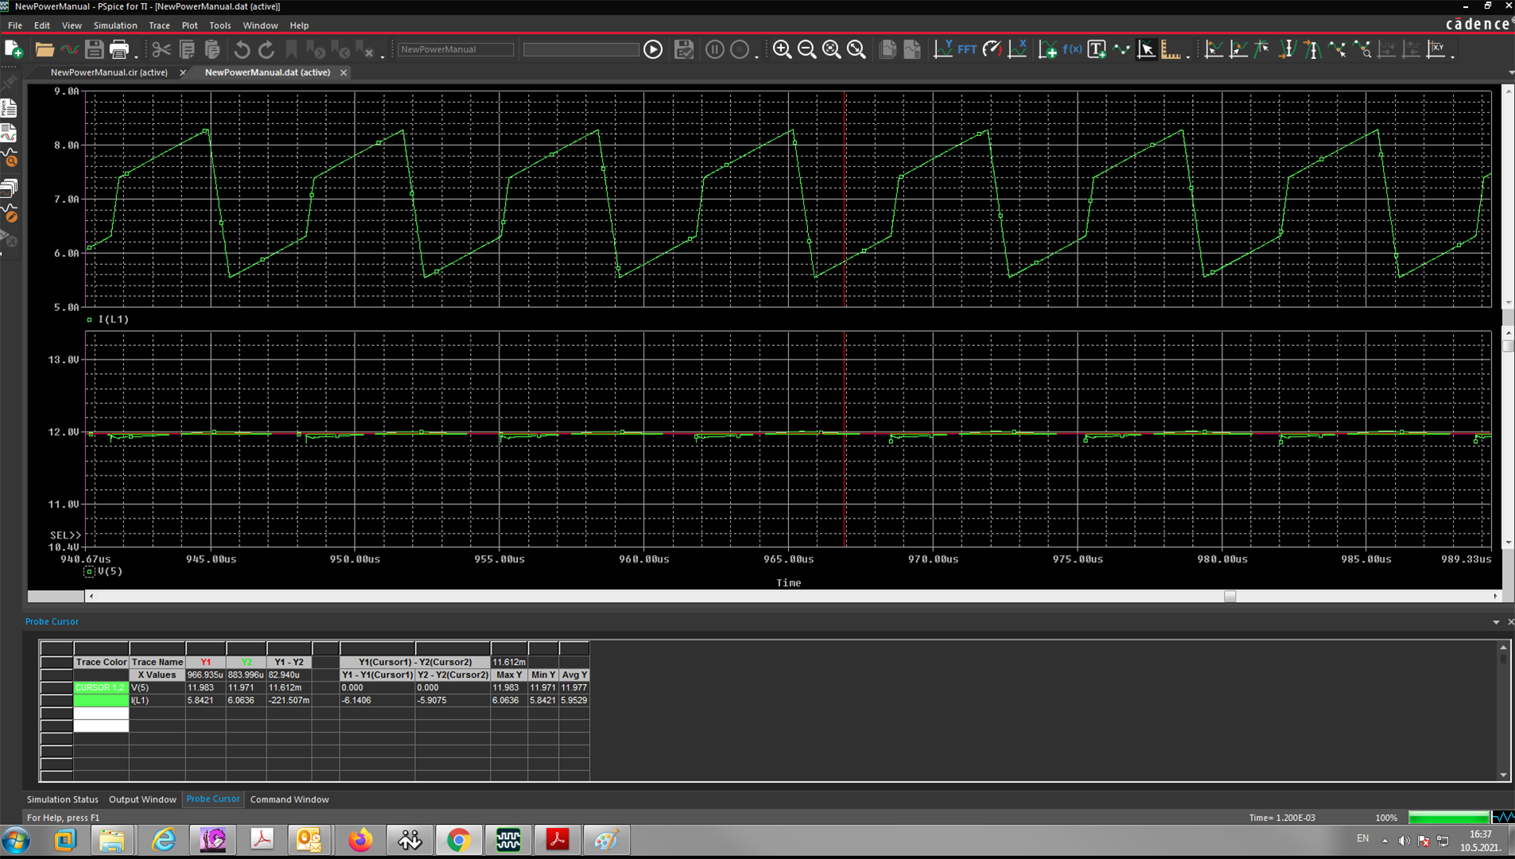Zoom in on the plot

point(782,49)
